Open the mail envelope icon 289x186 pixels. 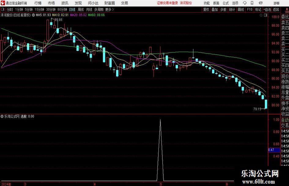tap(261, 3)
